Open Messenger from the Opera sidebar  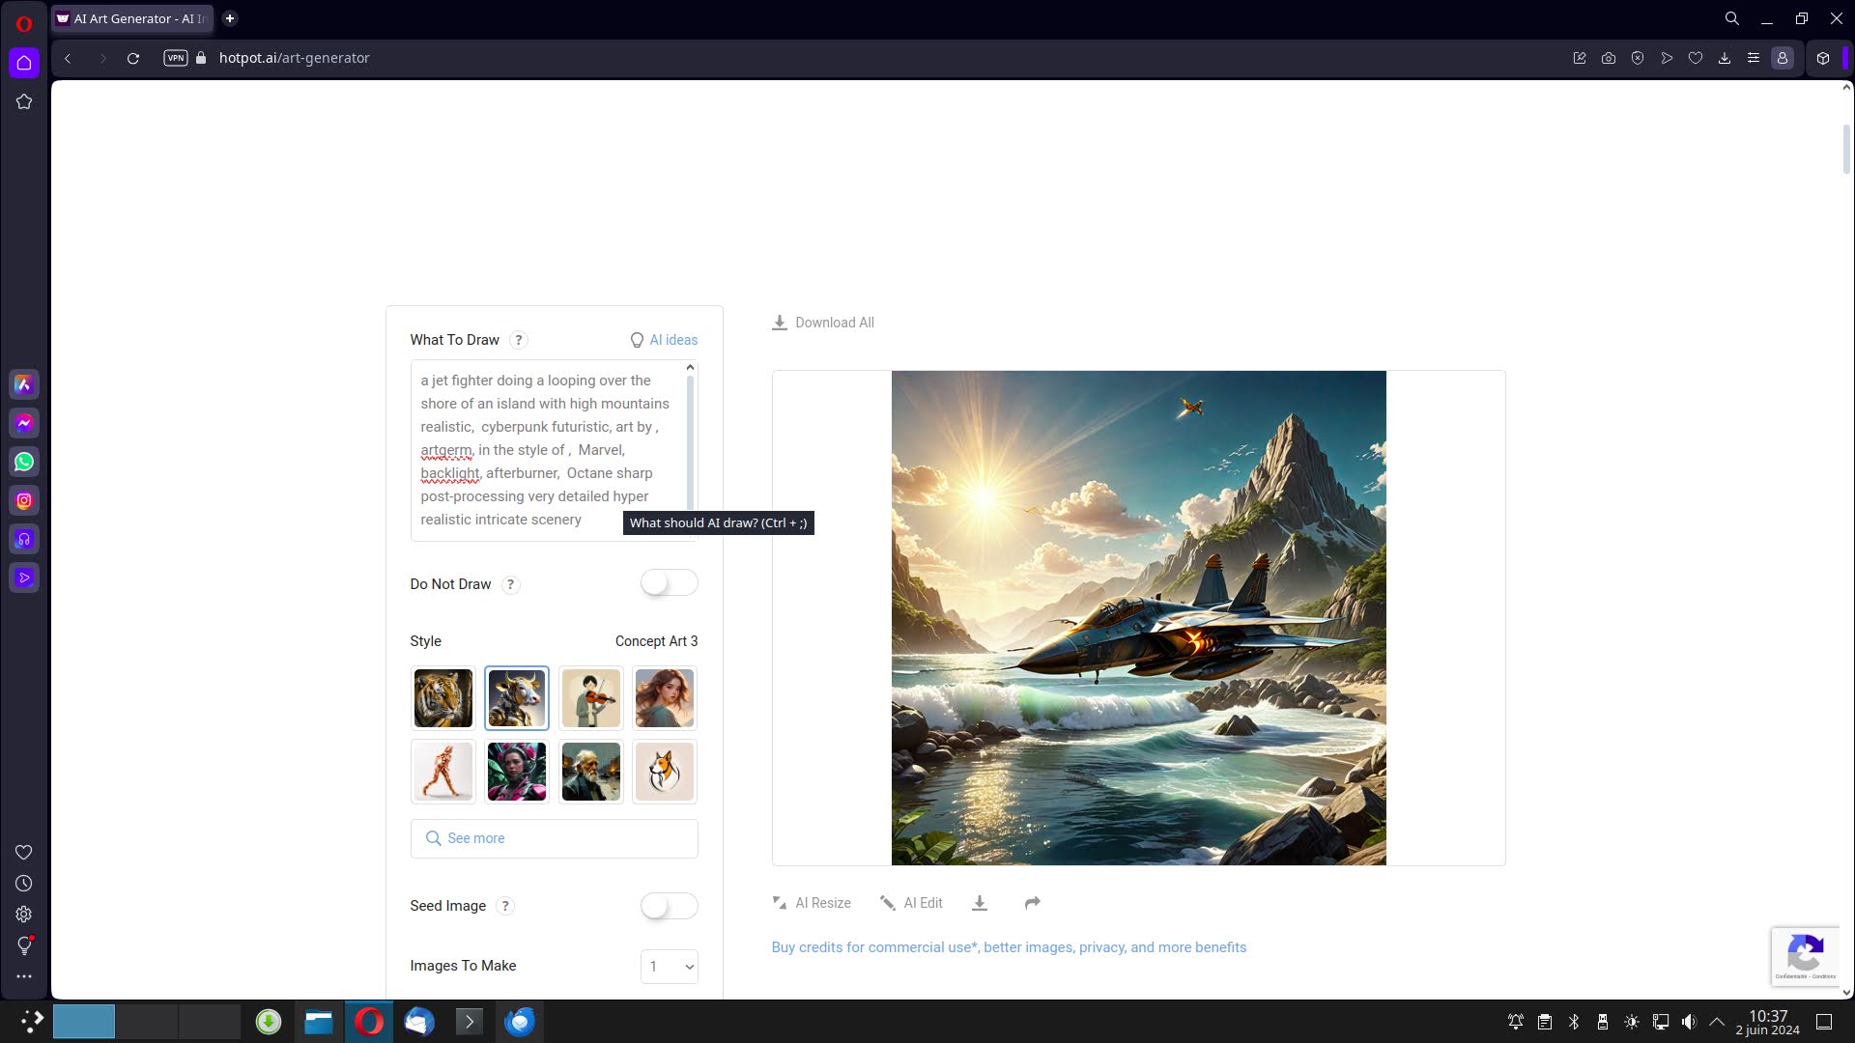pos(24,423)
